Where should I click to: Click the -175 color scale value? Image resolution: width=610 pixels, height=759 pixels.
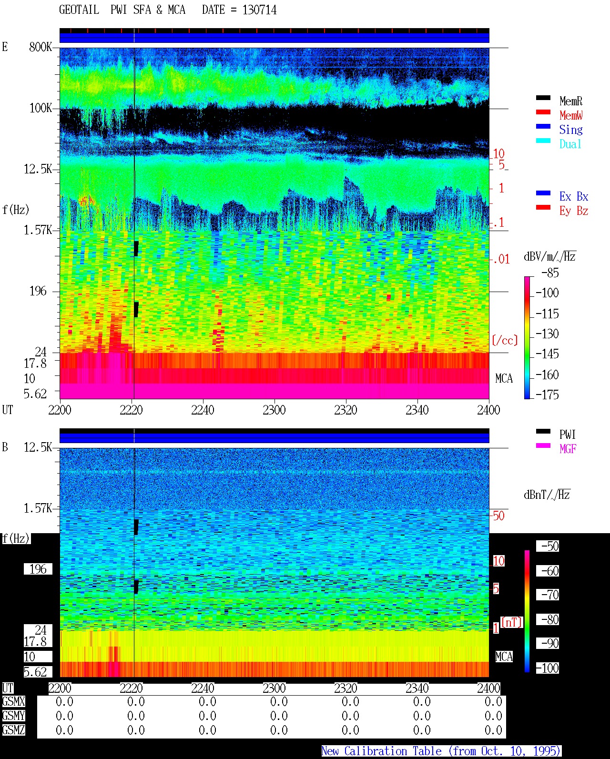click(x=547, y=395)
